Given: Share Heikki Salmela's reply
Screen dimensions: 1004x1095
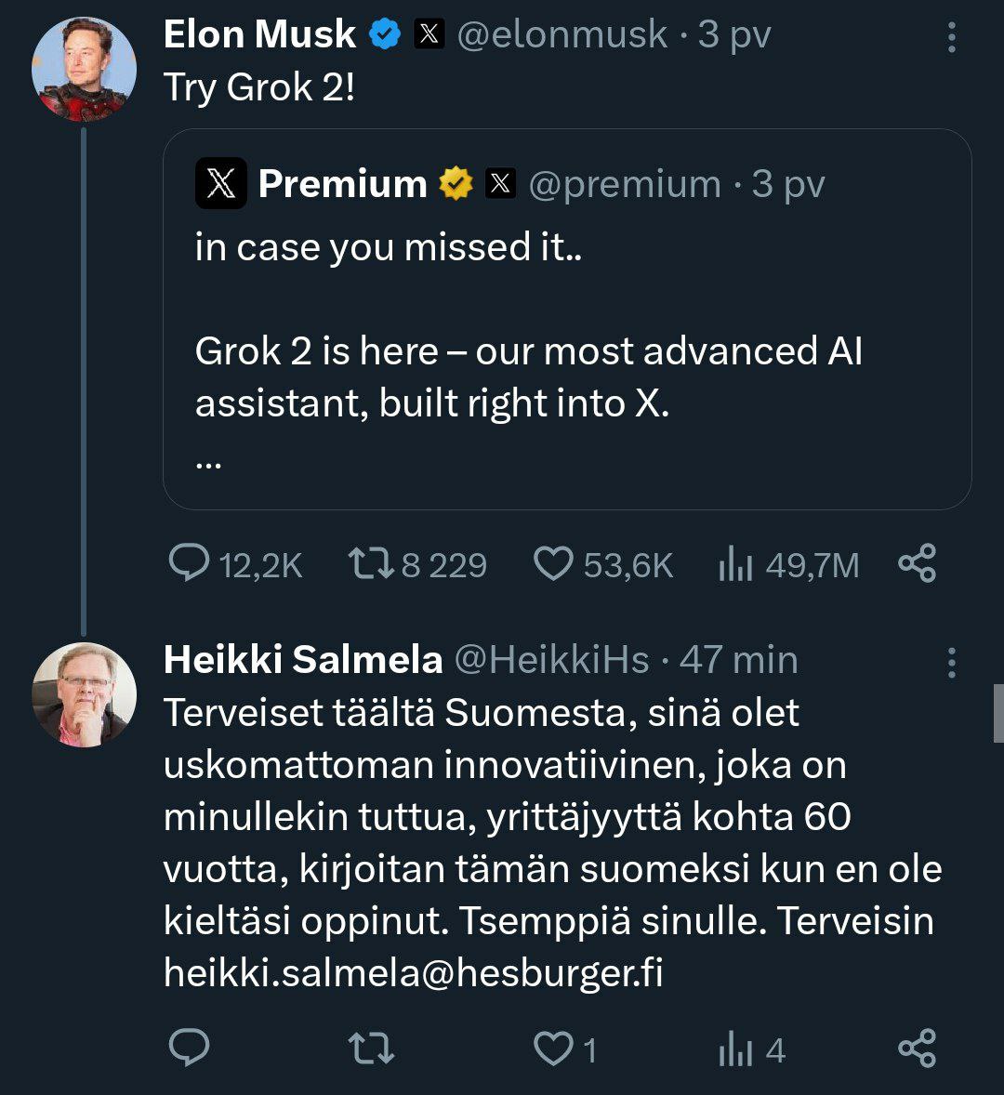Looking at the screenshot, I should 917,1049.
